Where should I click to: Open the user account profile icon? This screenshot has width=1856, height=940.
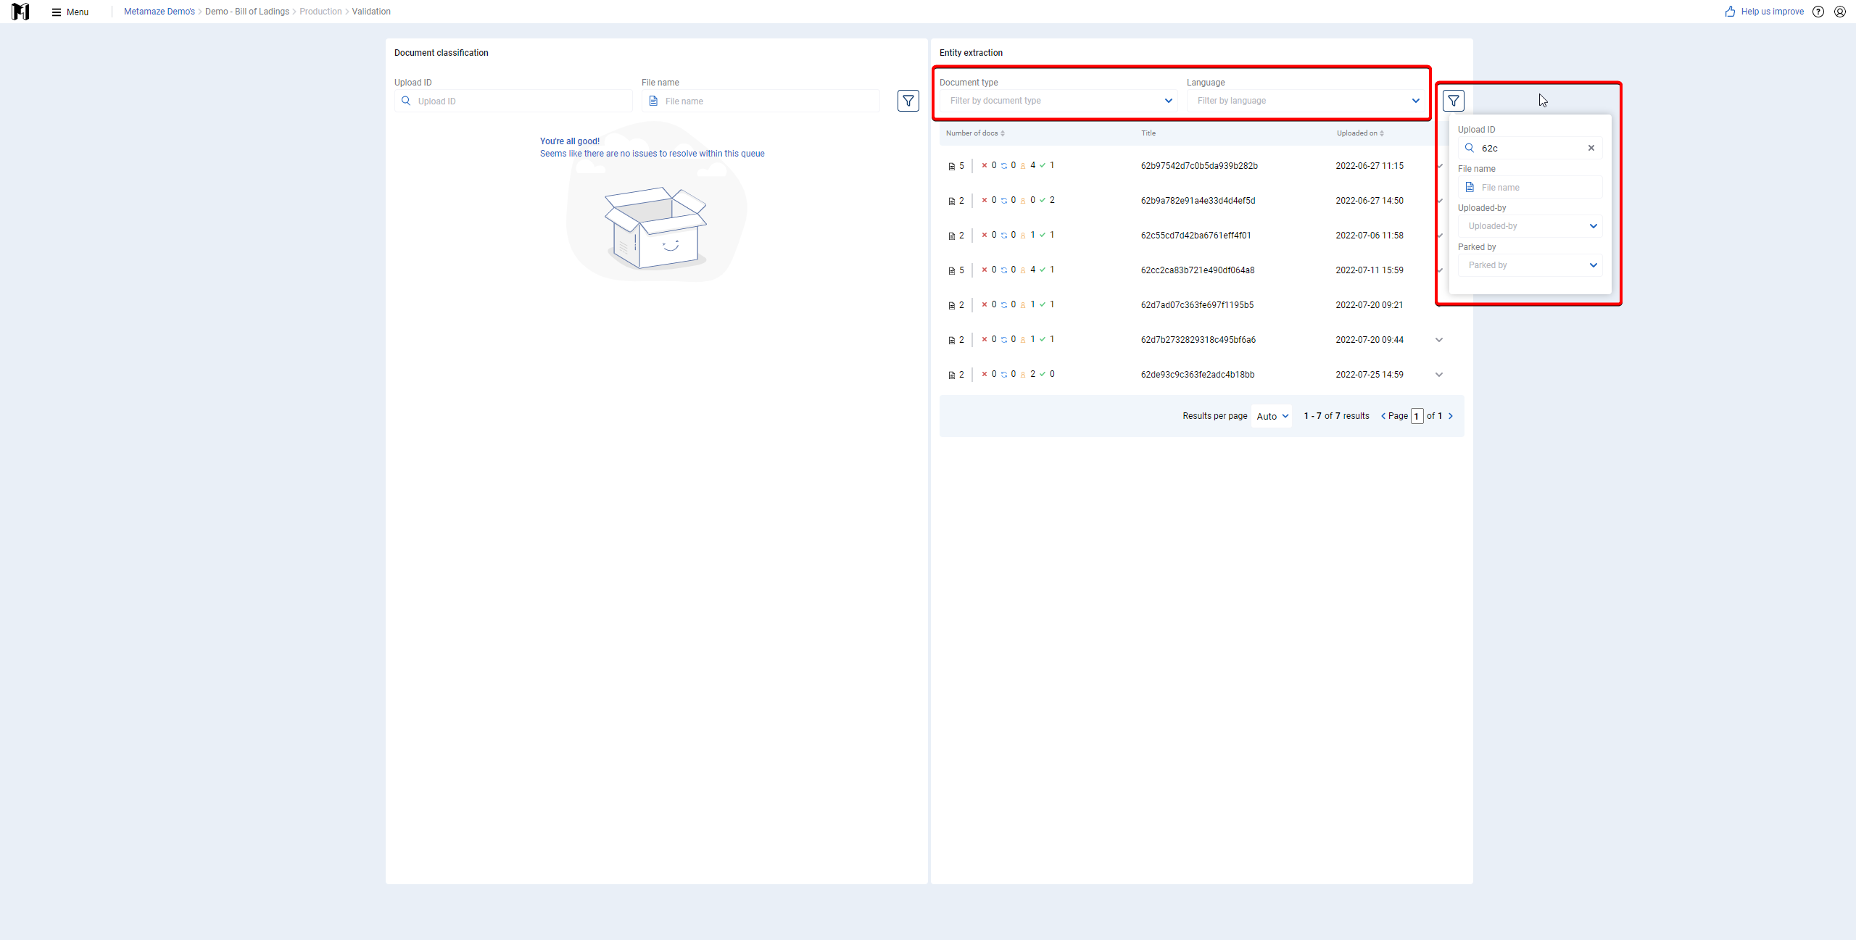tap(1840, 12)
